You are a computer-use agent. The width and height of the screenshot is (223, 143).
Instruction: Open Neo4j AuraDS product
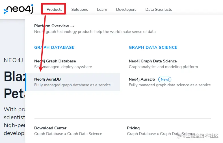click(142, 79)
